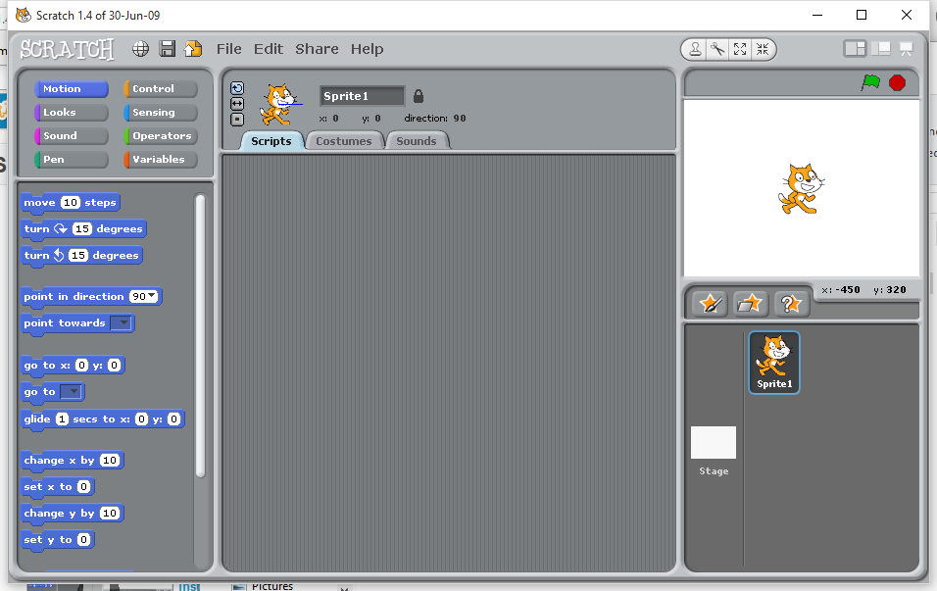Open the Share menu
The image size is (937, 591).
coord(317,49)
